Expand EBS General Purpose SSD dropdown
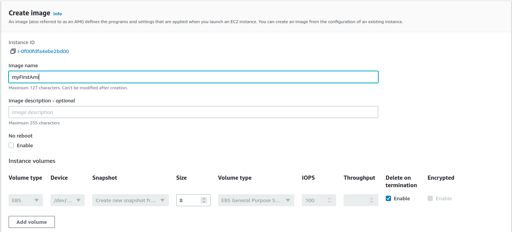Image resolution: width=512 pixels, height=232 pixels. click(x=256, y=200)
